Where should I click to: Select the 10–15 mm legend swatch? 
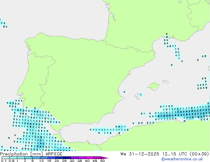(x=44, y=158)
